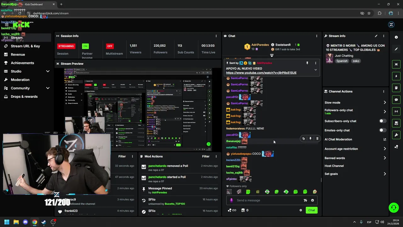Open the Mod Actions three-dot menu

tap(216, 156)
